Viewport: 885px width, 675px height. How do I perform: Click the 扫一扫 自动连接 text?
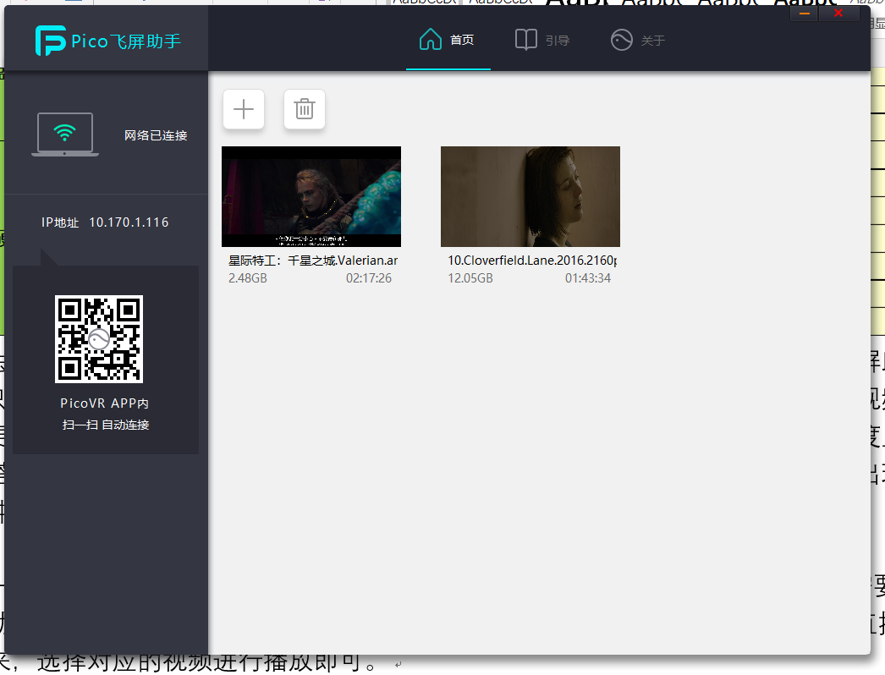(106, 425)
